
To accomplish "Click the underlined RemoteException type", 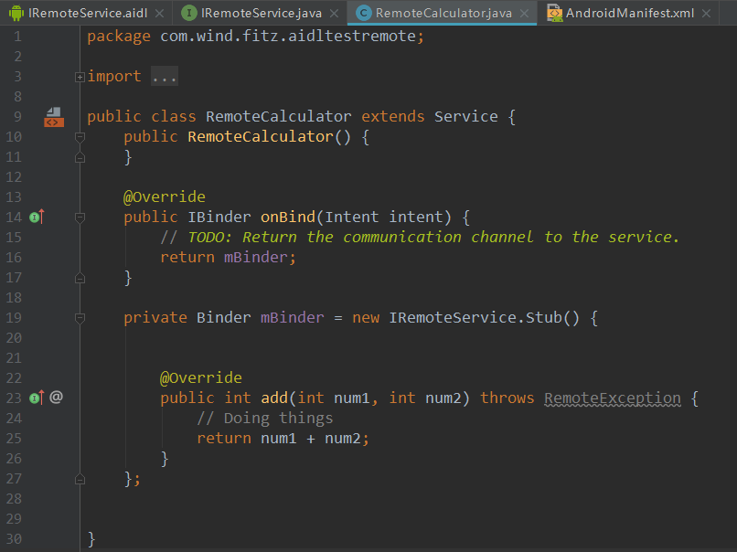I will [x=613, y=398].
